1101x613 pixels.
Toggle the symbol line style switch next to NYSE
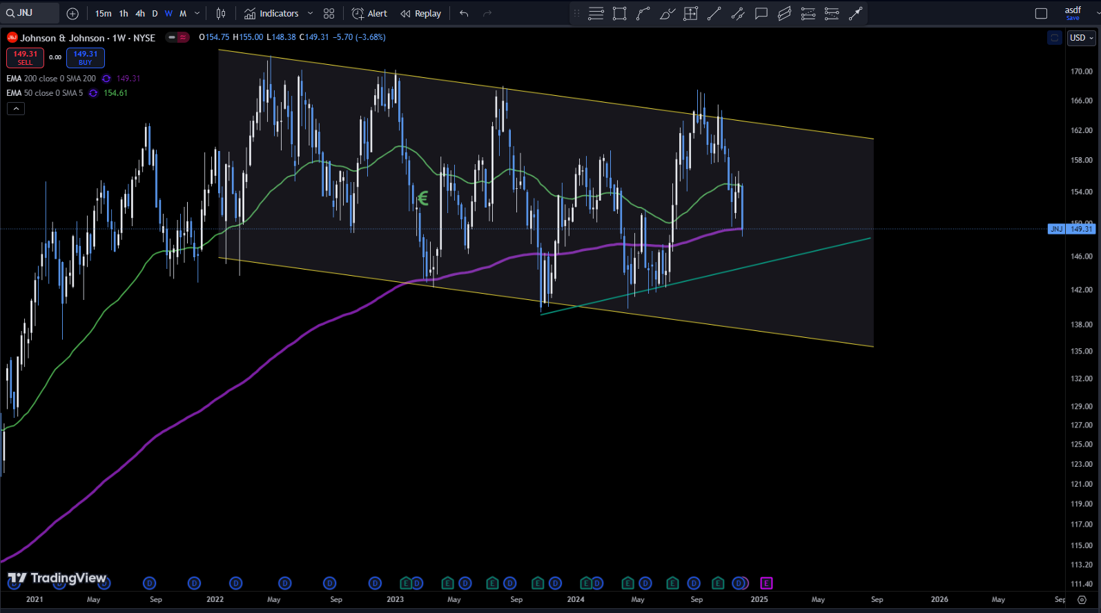coord(177,37)
